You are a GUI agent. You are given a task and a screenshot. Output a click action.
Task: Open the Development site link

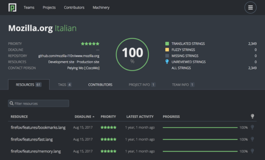[x=61, y=62]
